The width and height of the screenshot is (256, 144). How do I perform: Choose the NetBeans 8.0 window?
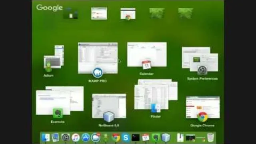(109, 106)
